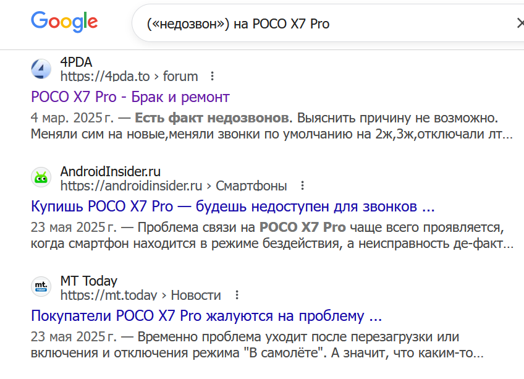
Task: Open more options for AndroidInsider result
Action: point(302,185)
